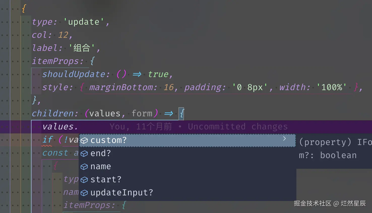Click the label string '组合'

pyautogui.click(x=82, y=48)
